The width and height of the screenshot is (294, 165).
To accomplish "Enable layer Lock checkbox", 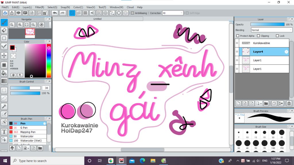I will click(x=277, y=36).
